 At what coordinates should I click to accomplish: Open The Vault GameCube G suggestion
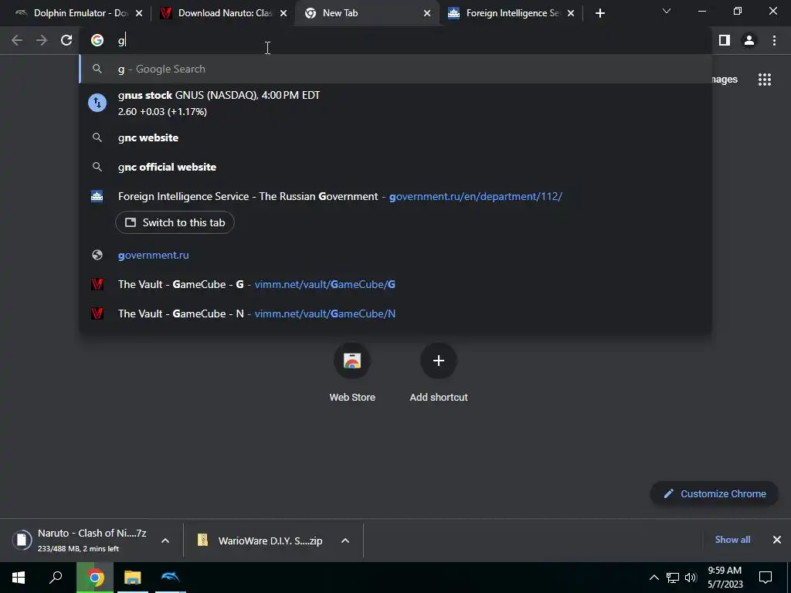(x=395, y=284)
